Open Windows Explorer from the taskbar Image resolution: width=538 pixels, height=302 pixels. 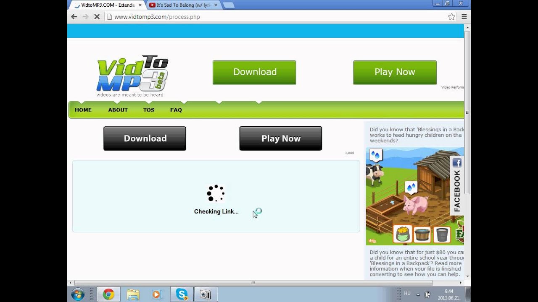(133, 294)
